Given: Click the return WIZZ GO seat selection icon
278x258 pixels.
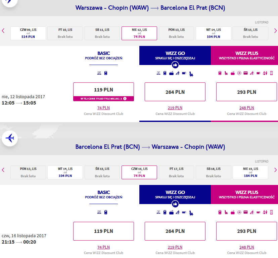Looking at the screenshot, I should click(x=191, y=213).
